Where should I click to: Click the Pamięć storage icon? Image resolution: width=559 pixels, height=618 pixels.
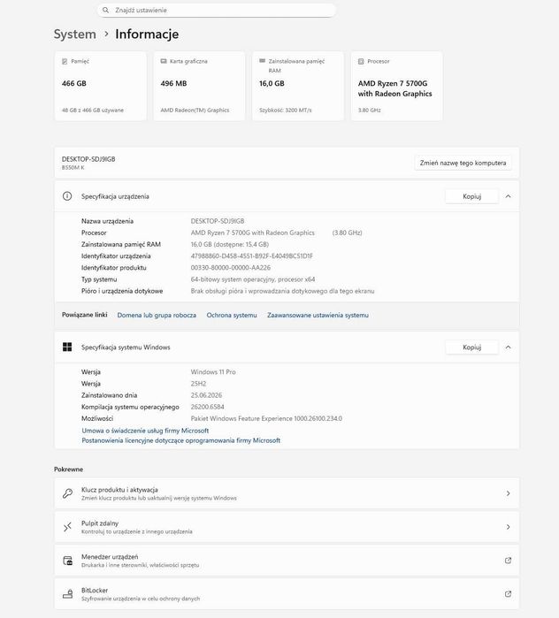pos(65,62)
